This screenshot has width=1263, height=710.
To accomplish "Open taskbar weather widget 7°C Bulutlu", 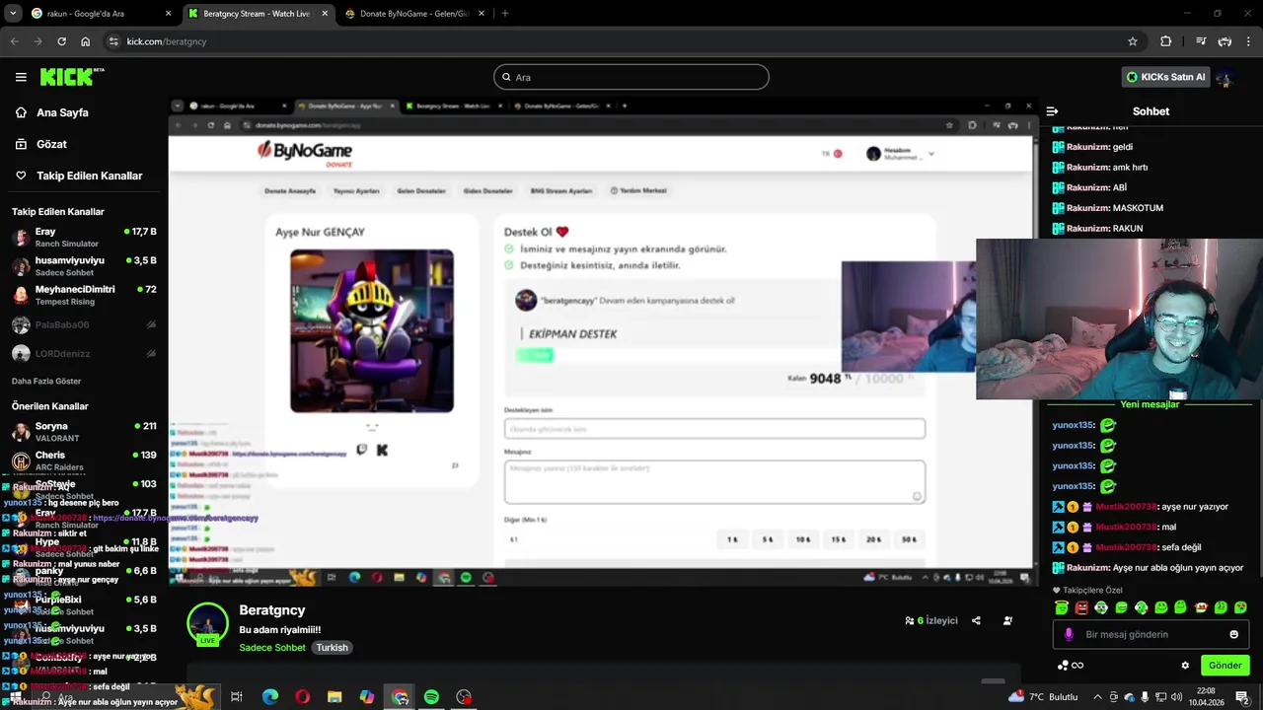I will click(x=1044, y=697).
